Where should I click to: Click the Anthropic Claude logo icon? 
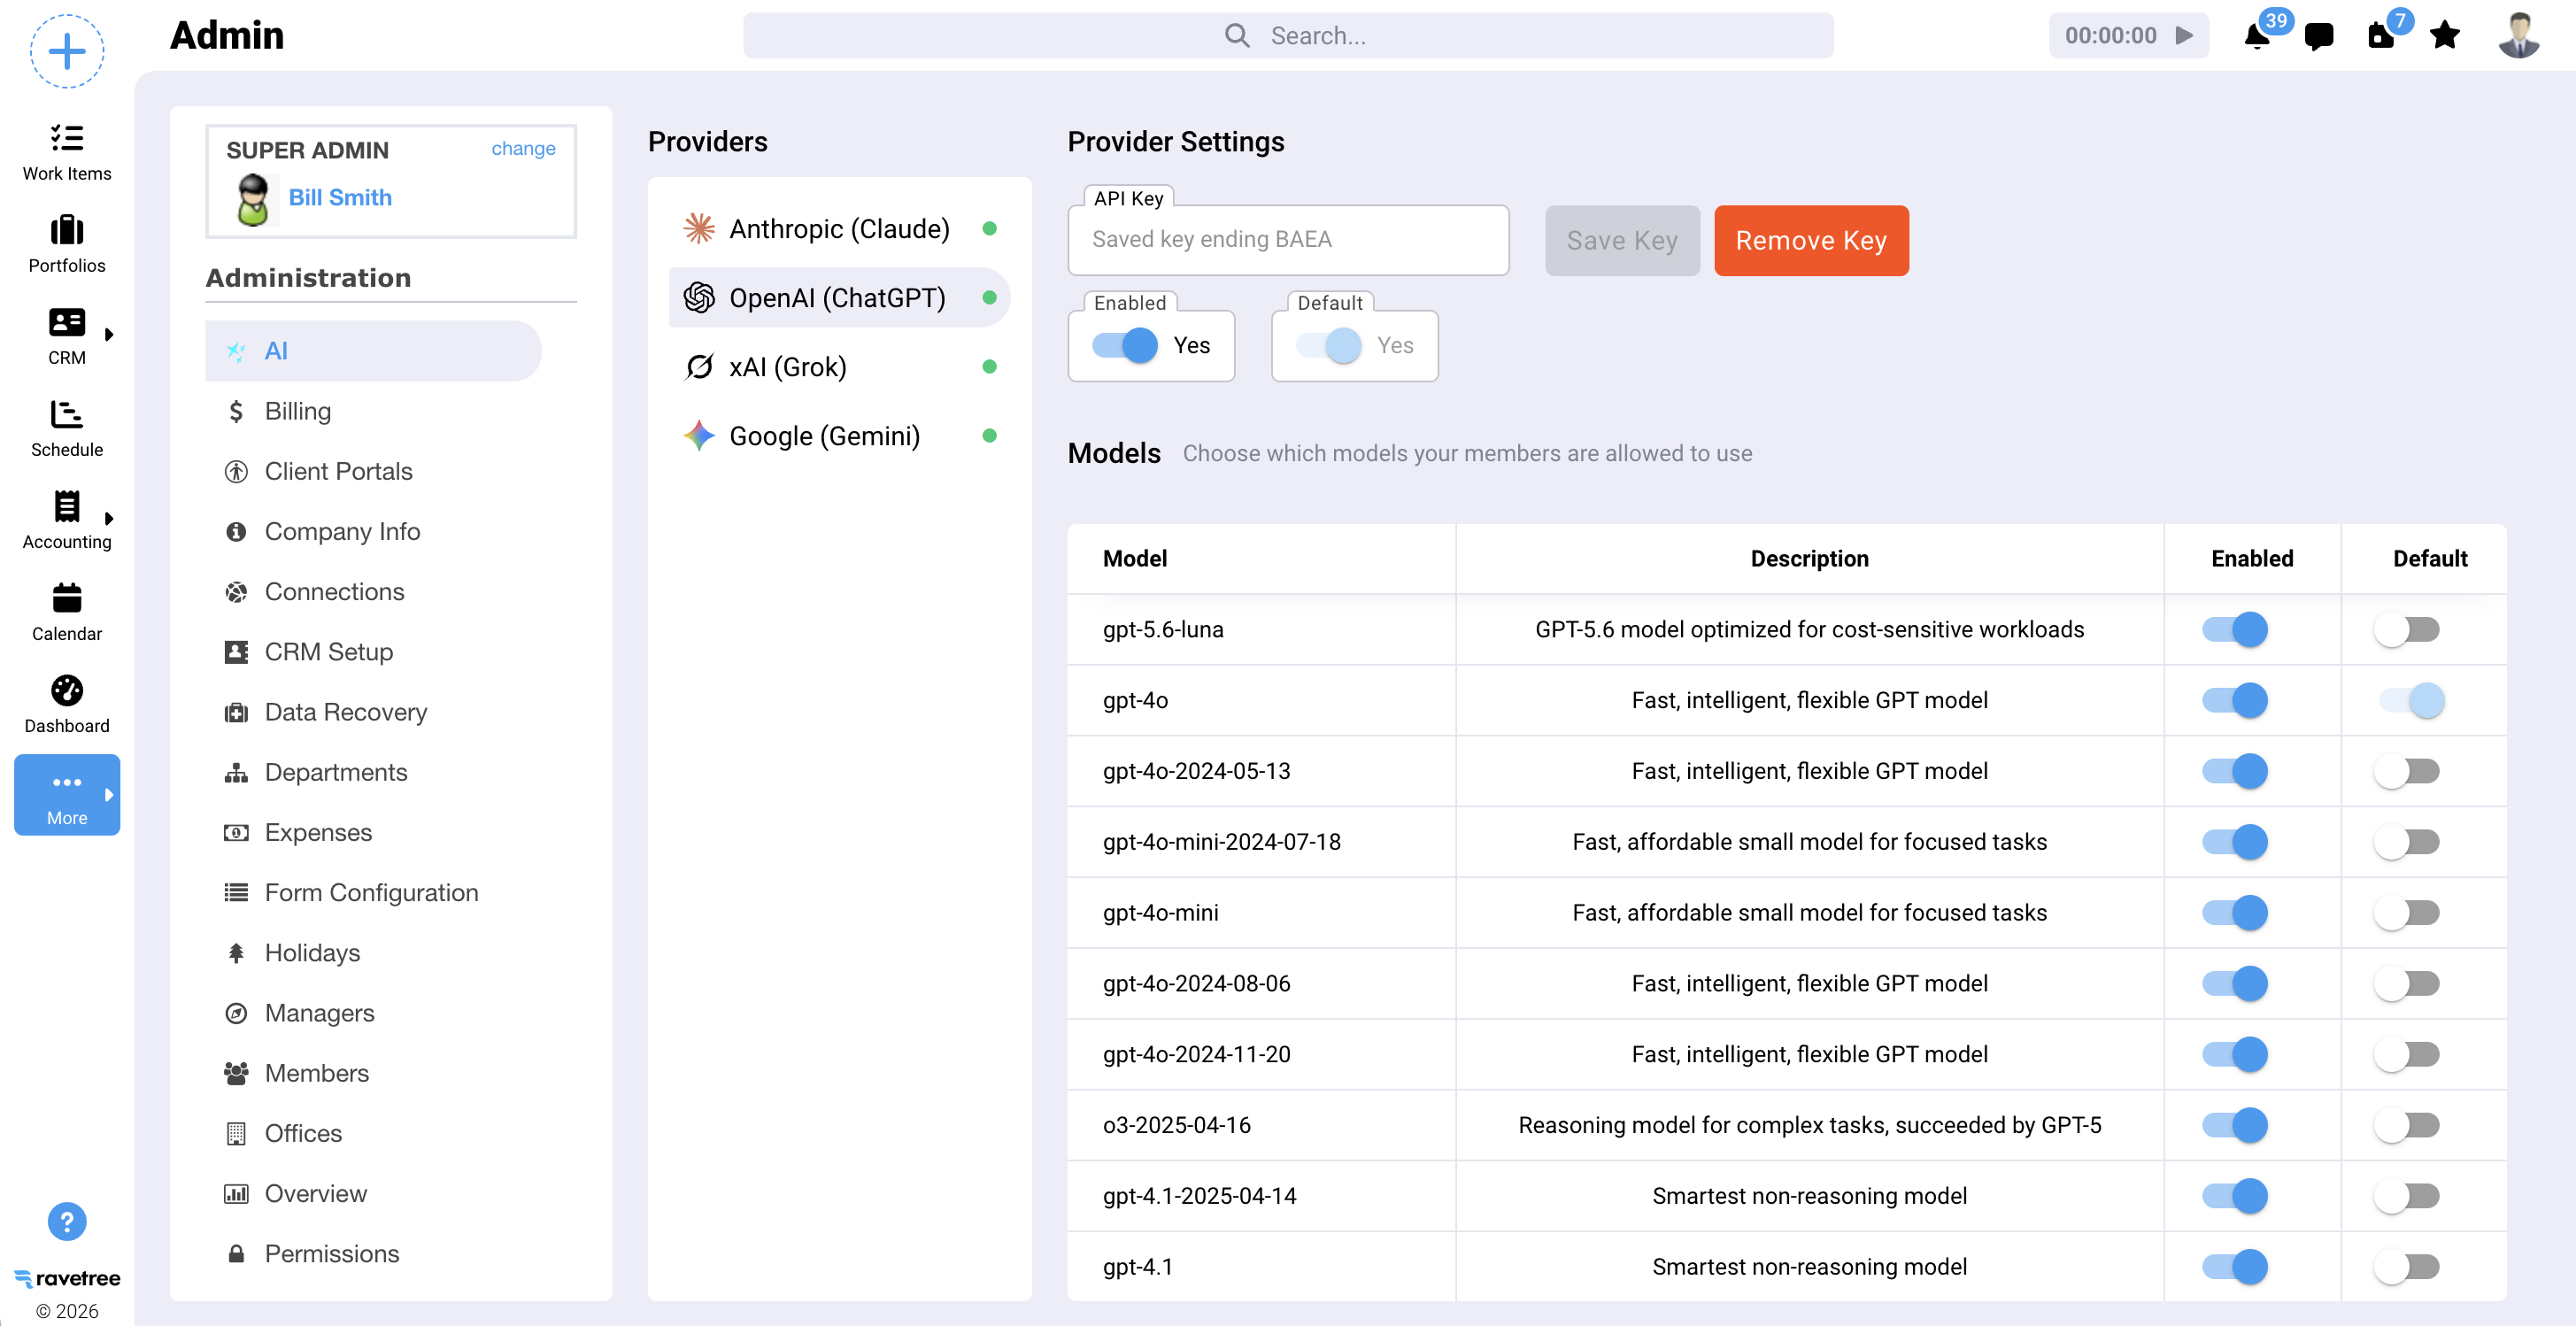pos(699,228)
